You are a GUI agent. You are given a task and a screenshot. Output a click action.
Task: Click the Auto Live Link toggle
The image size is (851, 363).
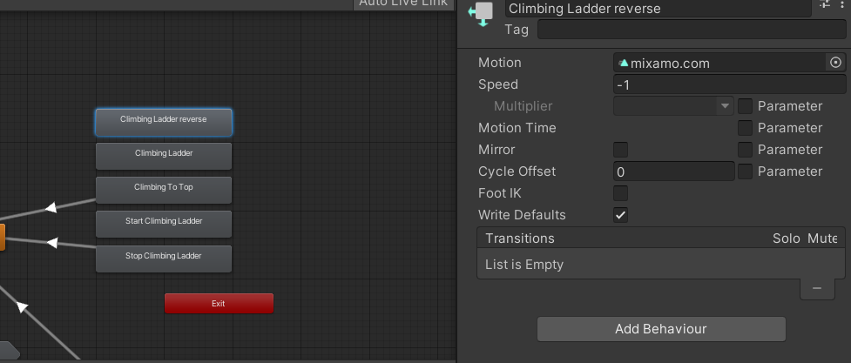coord(403,3)
